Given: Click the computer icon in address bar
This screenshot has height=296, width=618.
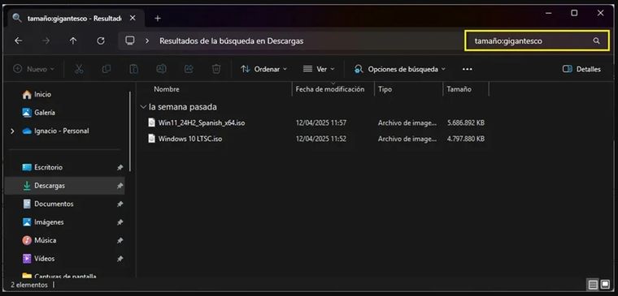Looking at the screenshot, I should (130, 41).
